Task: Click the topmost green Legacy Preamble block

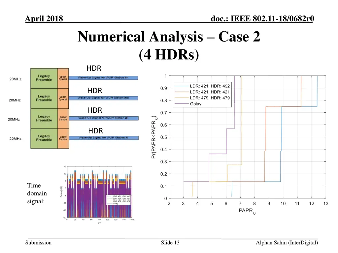Action: (44, 78)
